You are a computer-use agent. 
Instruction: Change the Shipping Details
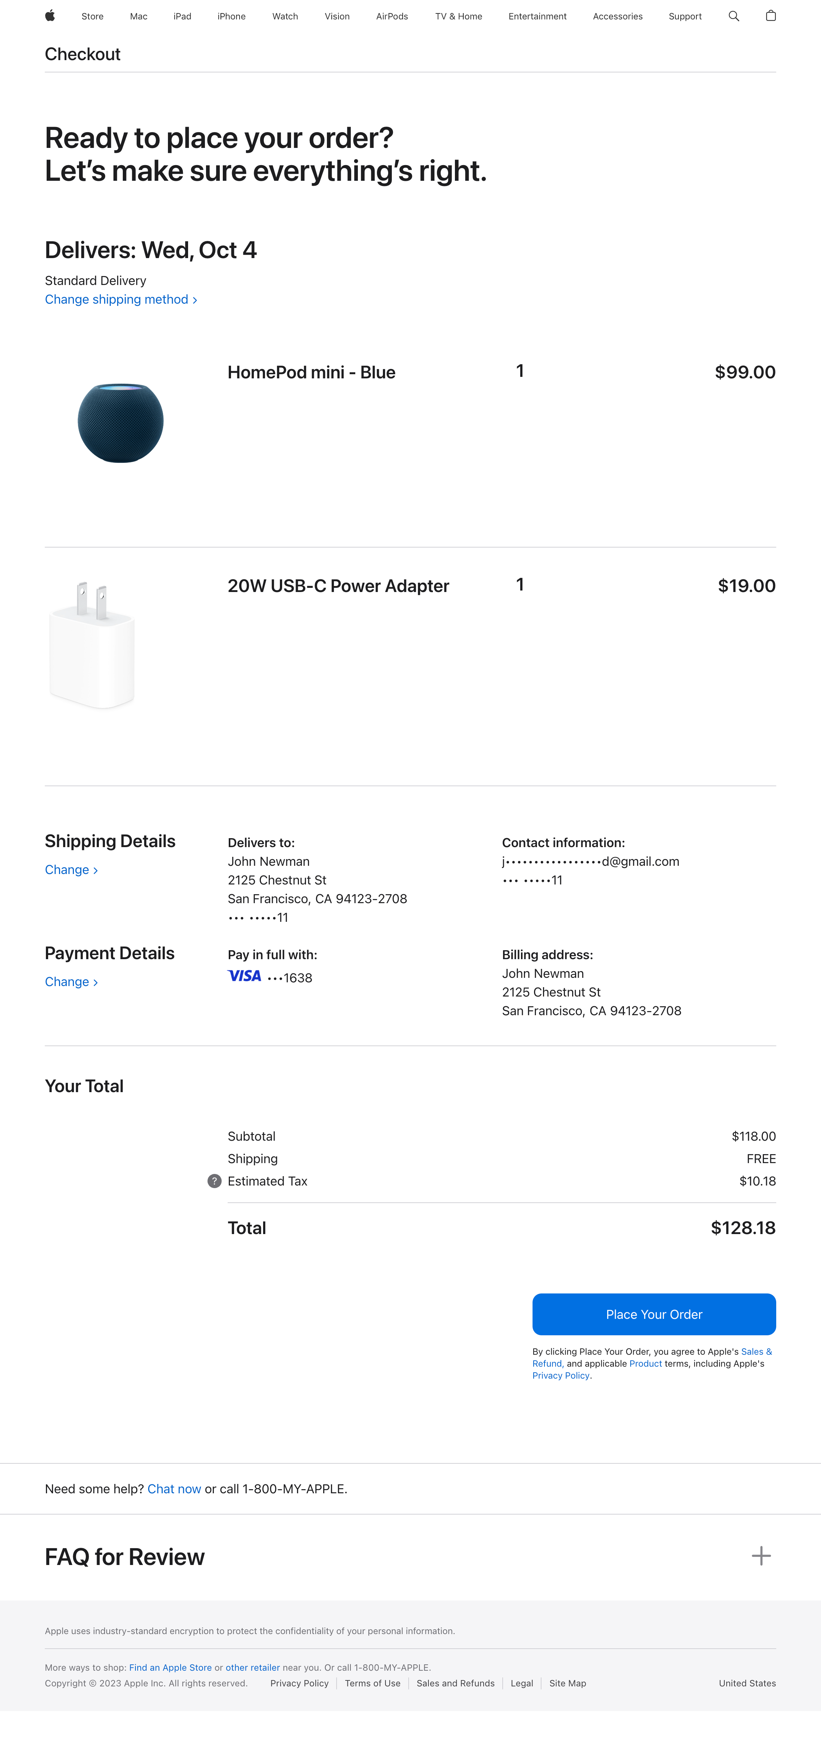71,870
